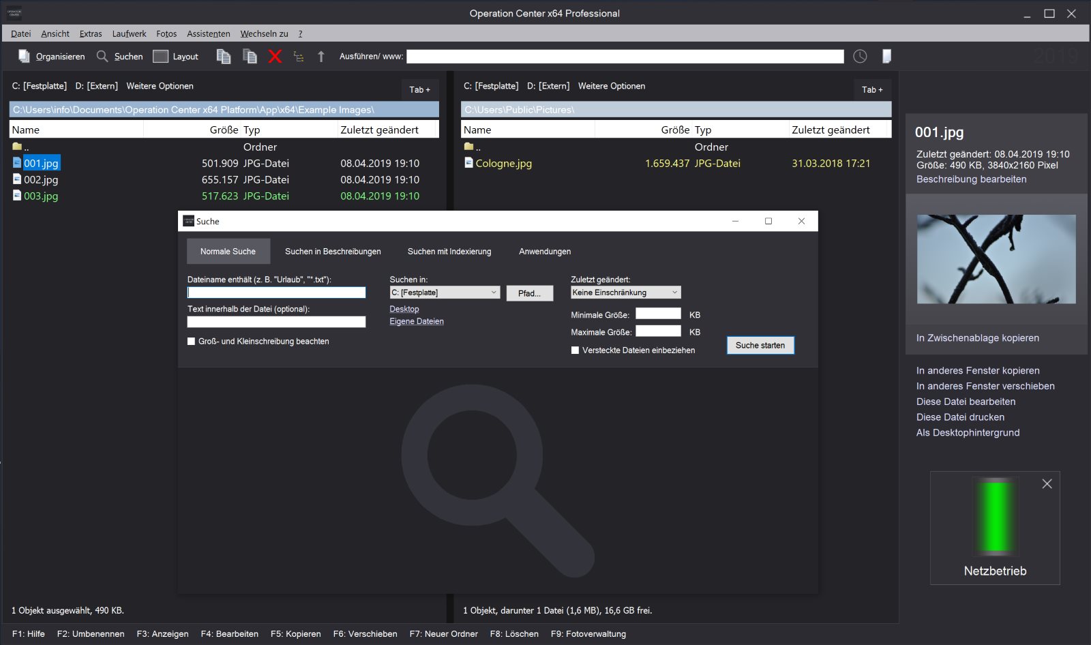Click the up arrow to parent folder

pos(321,57)
